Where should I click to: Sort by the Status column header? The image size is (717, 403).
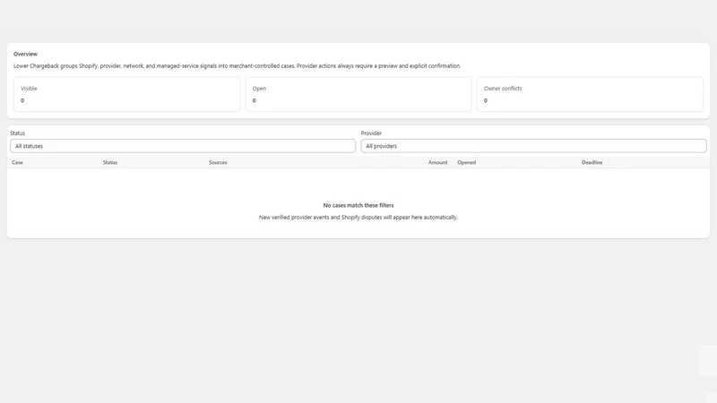(110, 162)
